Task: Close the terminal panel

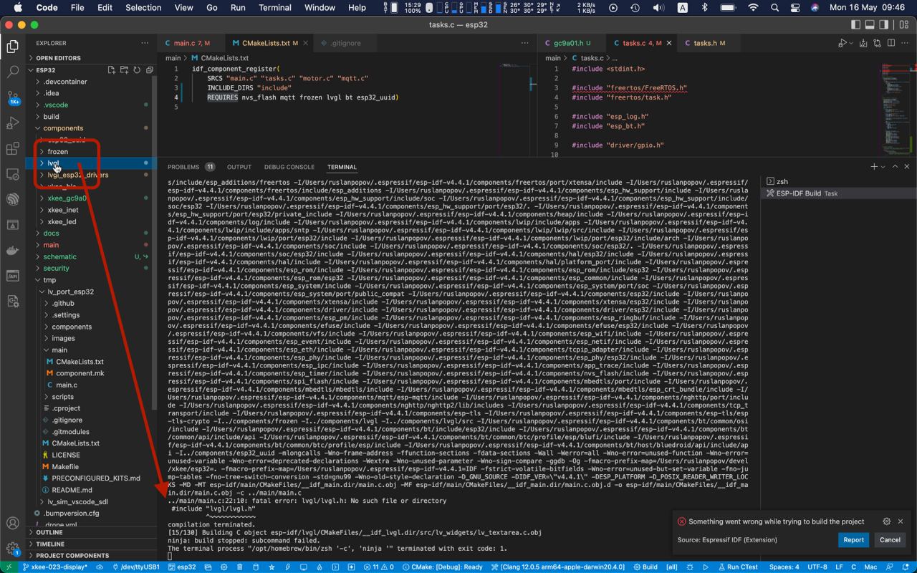Action: [907, 167]
